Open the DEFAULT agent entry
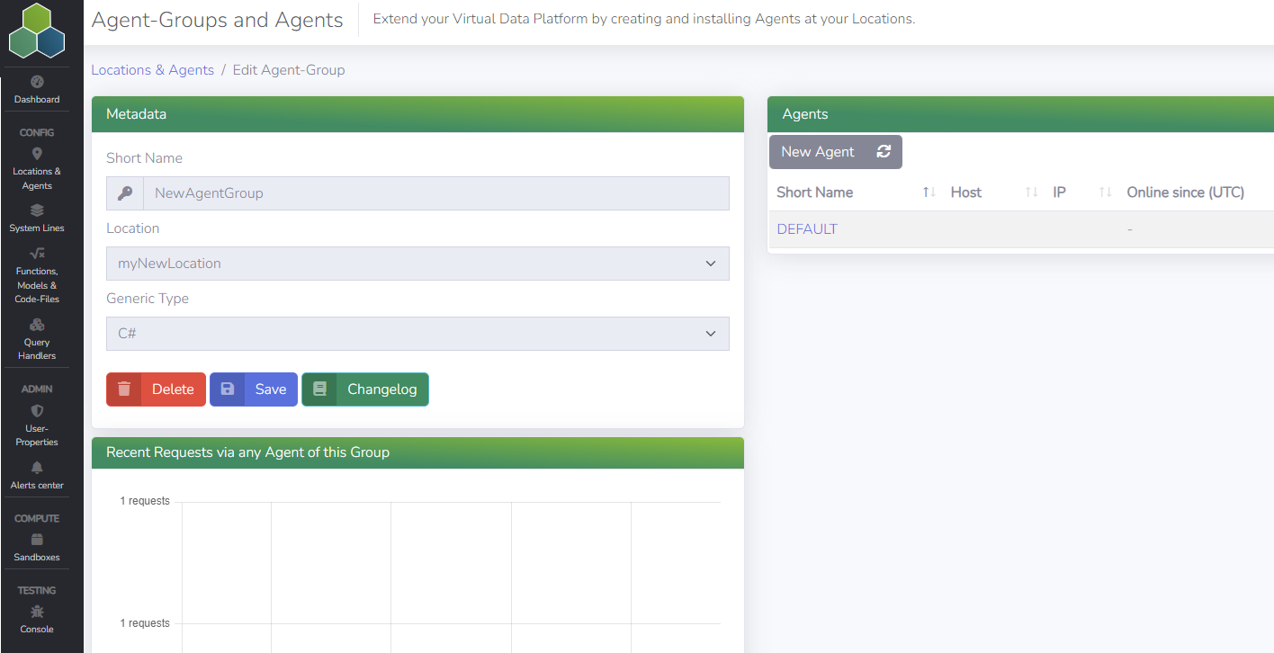 tap(806, 228)
